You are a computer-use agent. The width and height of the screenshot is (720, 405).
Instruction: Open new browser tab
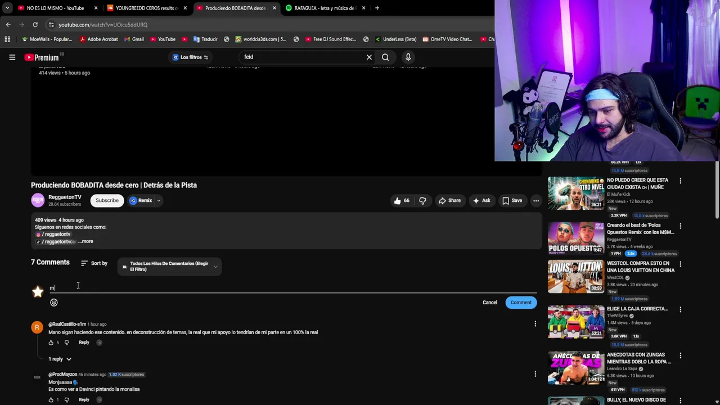click(x=377, y=8)
